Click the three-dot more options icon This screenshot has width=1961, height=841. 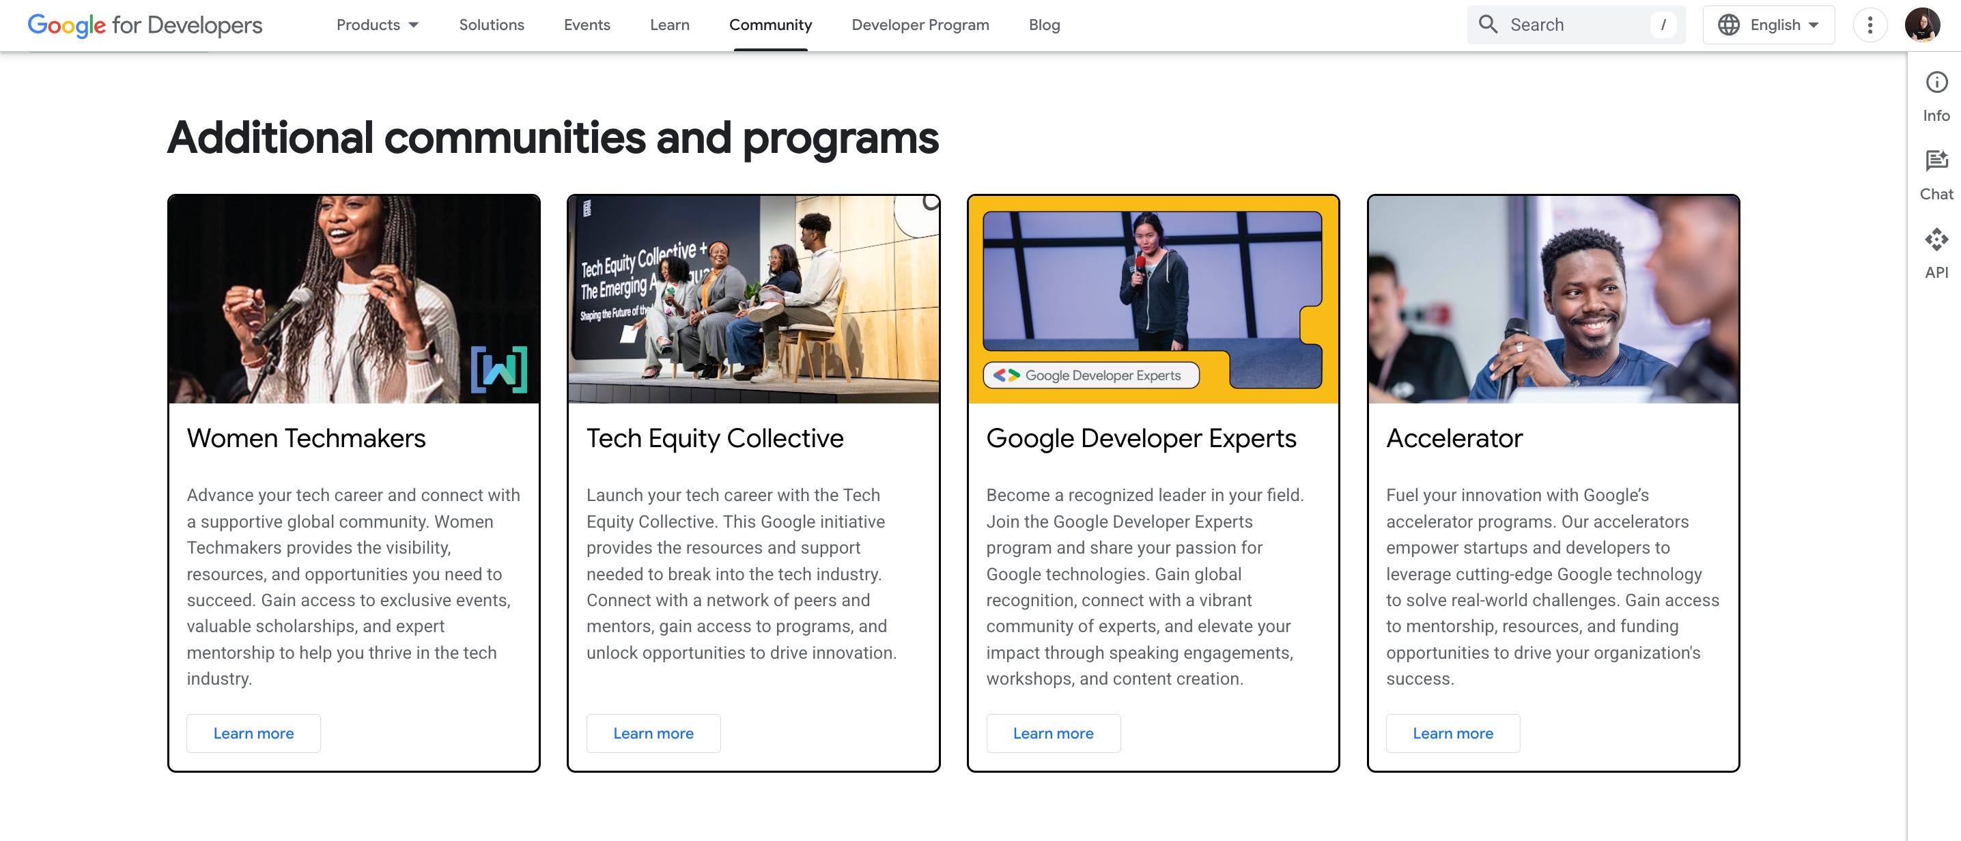(1870, 25)
